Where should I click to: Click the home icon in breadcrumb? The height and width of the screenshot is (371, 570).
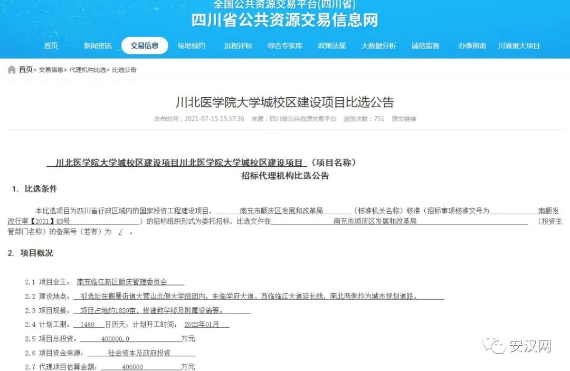[12, 70]
